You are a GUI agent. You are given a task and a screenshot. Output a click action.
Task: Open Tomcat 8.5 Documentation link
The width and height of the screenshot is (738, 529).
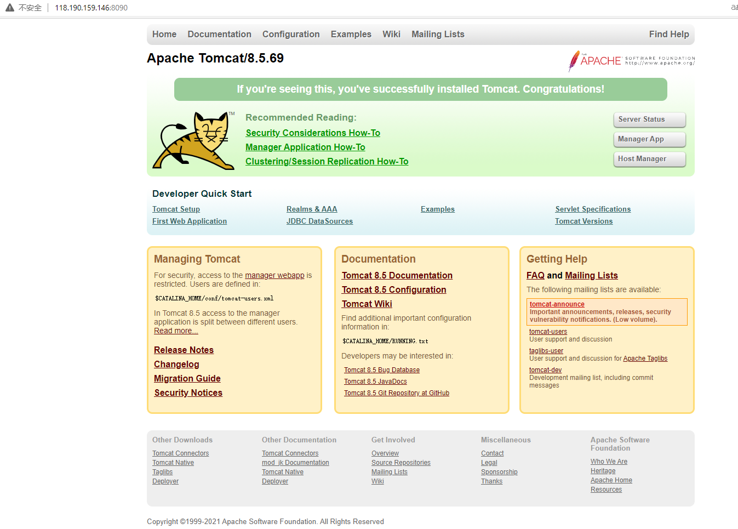click(397, 275)
